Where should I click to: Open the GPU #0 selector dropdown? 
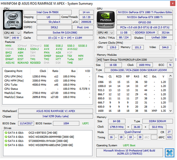(x=105, y=33)
